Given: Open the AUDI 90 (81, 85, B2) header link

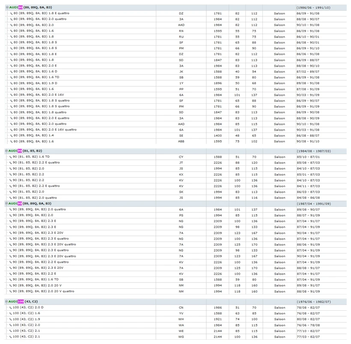Looking at the screenshot, I should pos(25,151).
